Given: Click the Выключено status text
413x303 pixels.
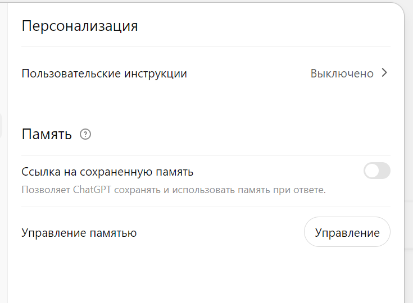Looking at the screenshot, I should (x=342, y=74).
